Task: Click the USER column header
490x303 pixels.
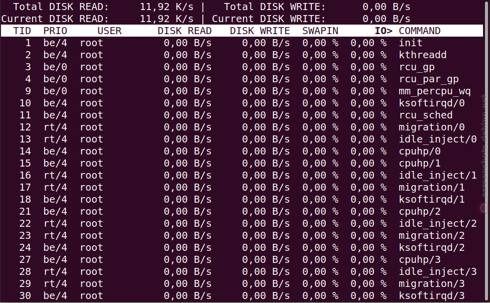Action: [x=109, y=31]
